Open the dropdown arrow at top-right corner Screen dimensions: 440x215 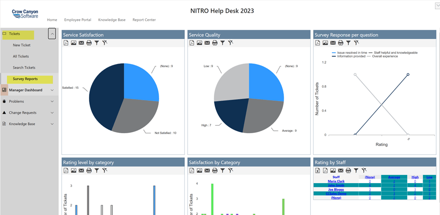point(437,5)
